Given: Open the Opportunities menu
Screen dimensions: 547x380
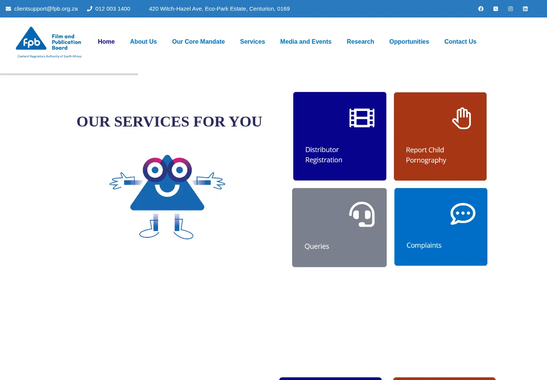Looking at the screenshot, I should pos(409,42).
